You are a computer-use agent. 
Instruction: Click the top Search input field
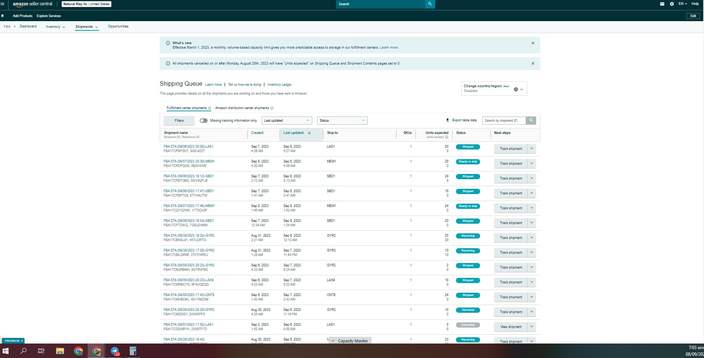[381, 4]
